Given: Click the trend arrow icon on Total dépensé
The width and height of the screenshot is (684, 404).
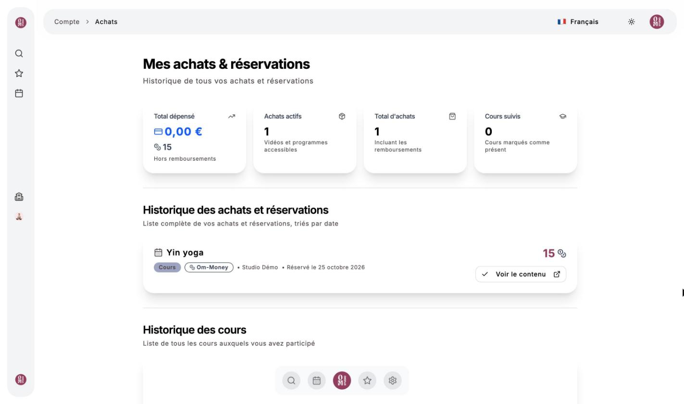Looking at the screenshot, I should point(232,116).
